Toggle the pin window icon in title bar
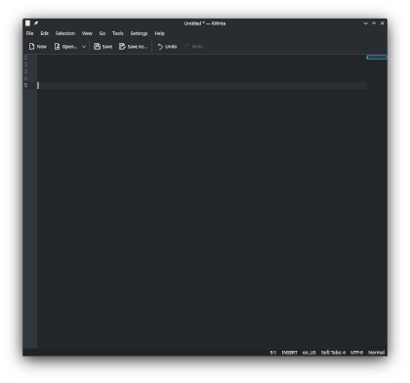This screenshot has height=383, width=410. click(36, 23)
